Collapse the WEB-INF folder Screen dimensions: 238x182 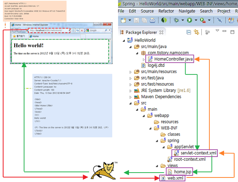click(150, 129)
